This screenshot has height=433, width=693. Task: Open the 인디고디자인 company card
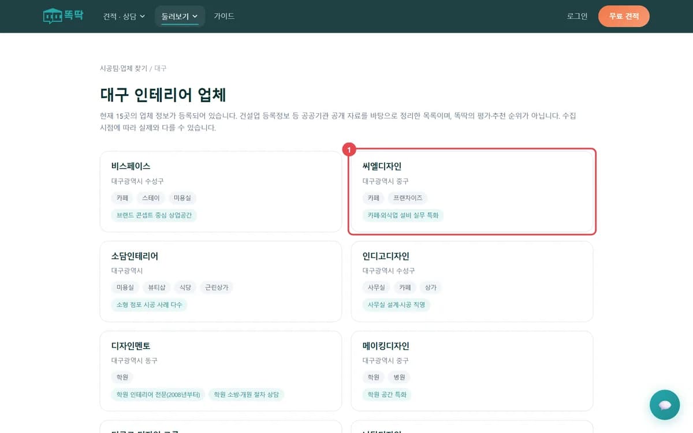472,281
